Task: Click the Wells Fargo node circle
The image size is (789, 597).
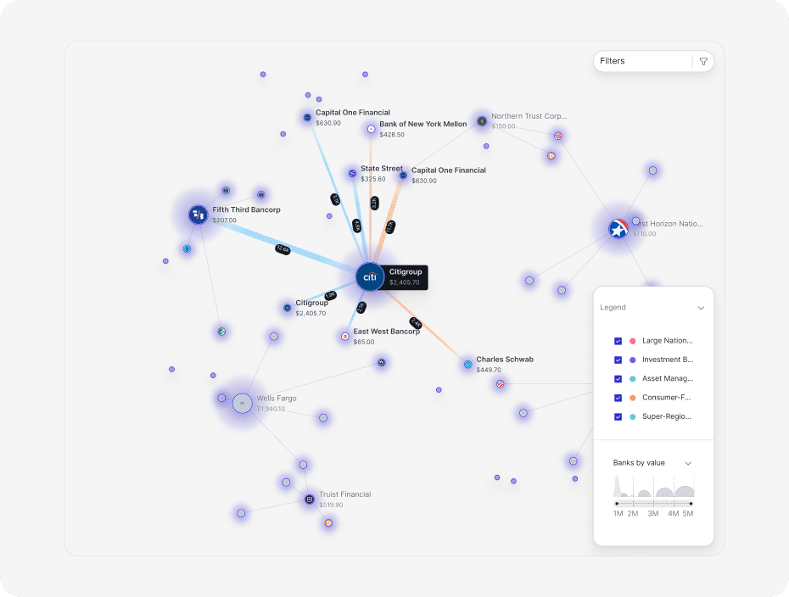Action: [243, 404]
